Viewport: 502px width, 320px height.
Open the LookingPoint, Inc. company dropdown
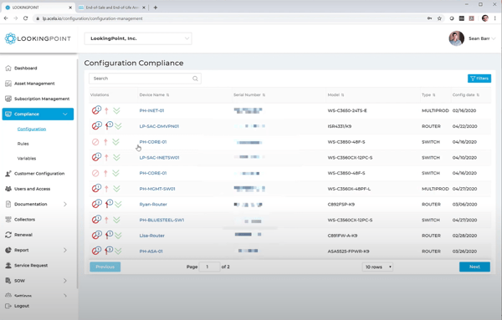(138, 38)
